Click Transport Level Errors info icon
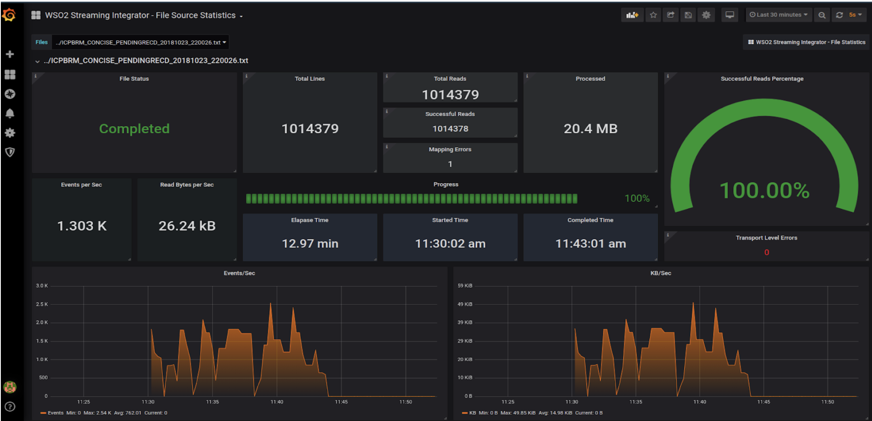872x421 pixels. point(668,235)
